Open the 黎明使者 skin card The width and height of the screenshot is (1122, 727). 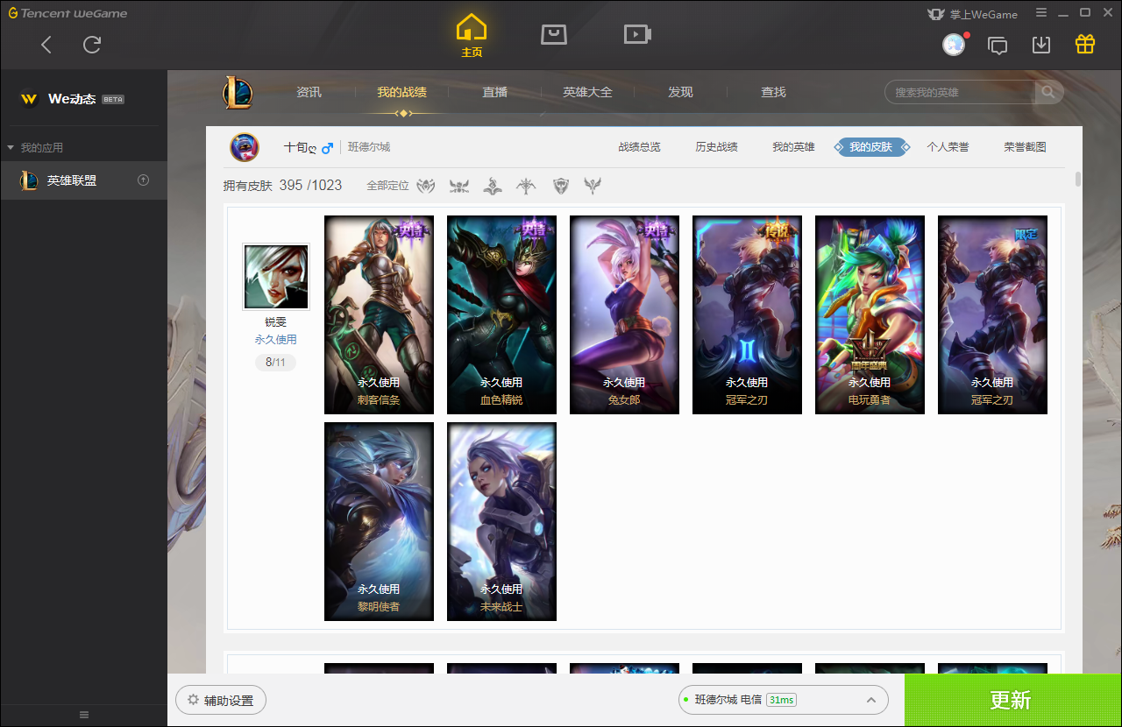coord(379,521)
